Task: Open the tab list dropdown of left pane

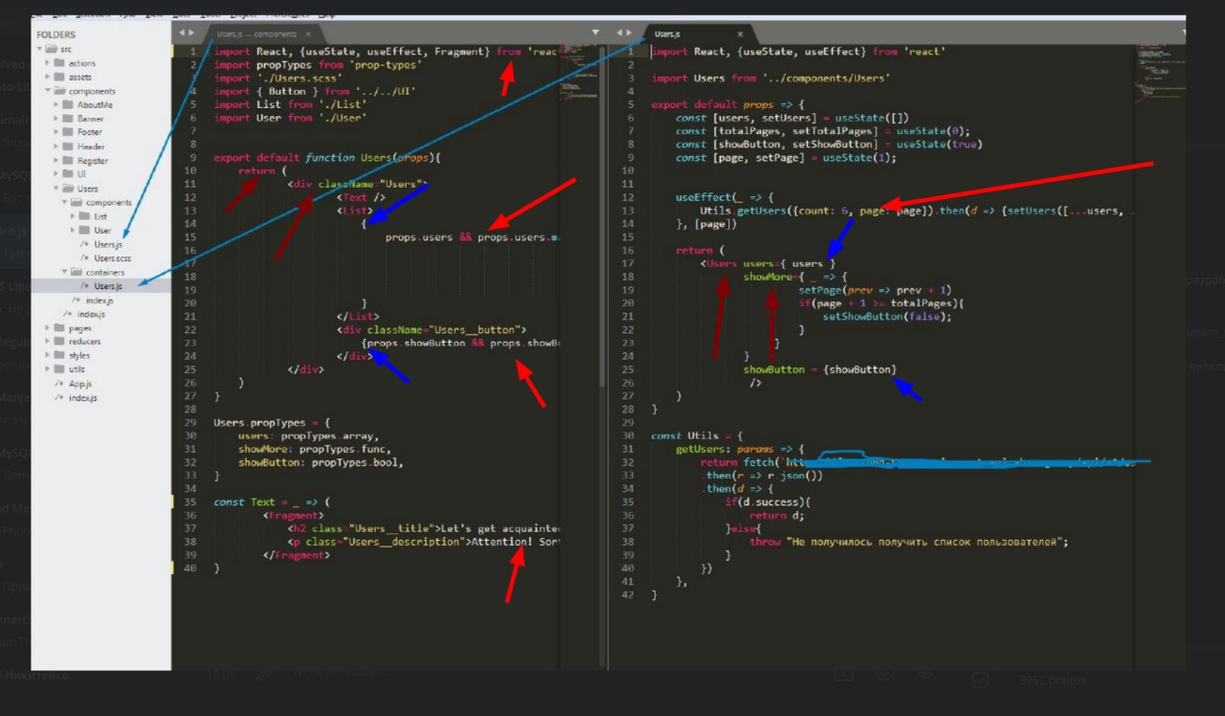Action: tap(594, 33)
